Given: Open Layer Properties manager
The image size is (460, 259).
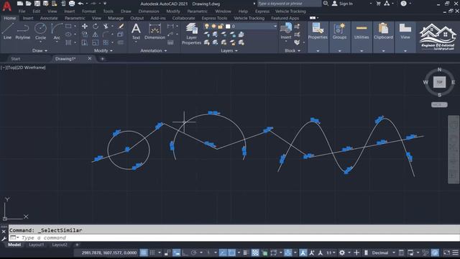Looking at the screenshot, I should tap(192, 34).
